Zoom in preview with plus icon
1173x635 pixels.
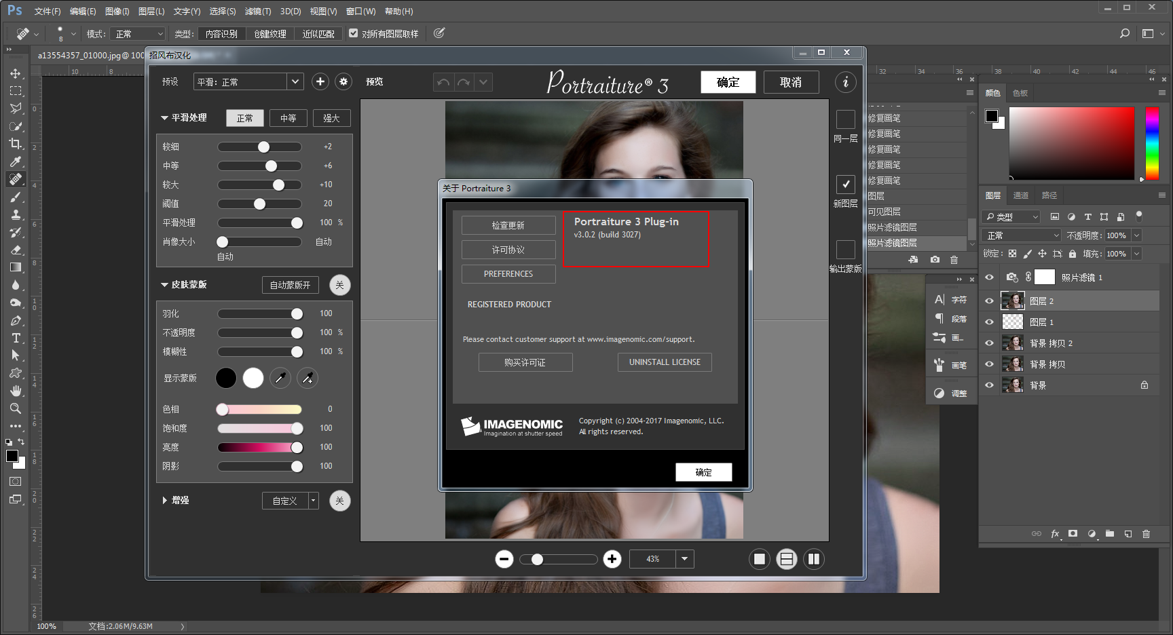click(x=612, y=559)
